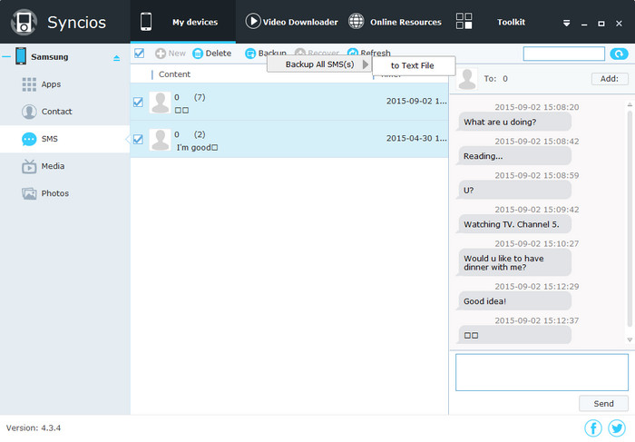
Task: Click the Media TV icon
Action: point(29,166)
